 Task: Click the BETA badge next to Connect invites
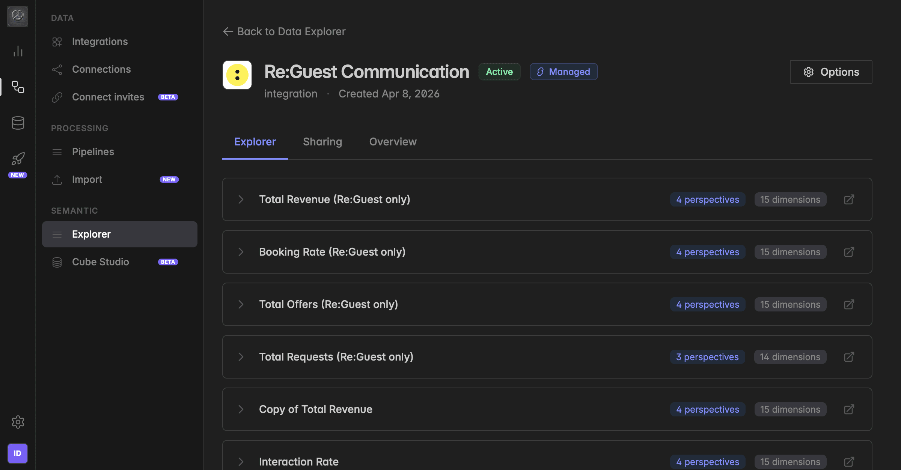[x=168, y=97]
